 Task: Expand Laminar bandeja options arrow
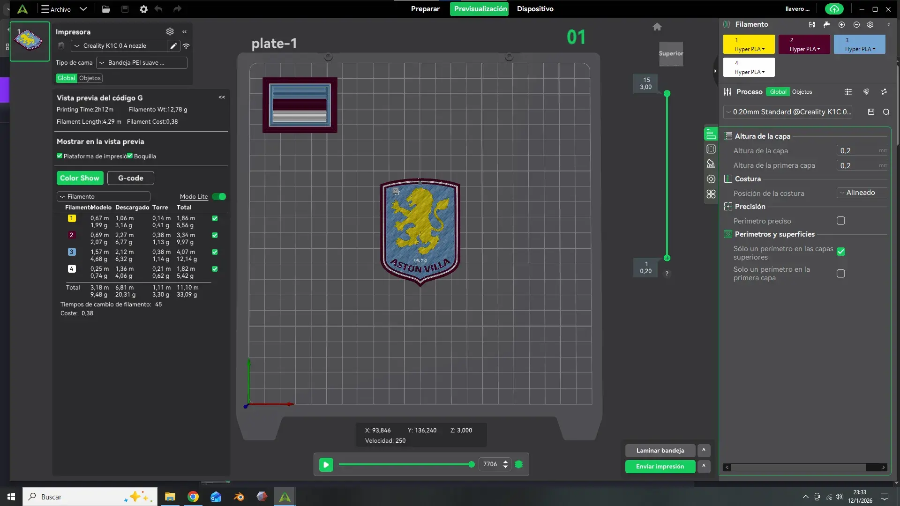pos(704,450)
